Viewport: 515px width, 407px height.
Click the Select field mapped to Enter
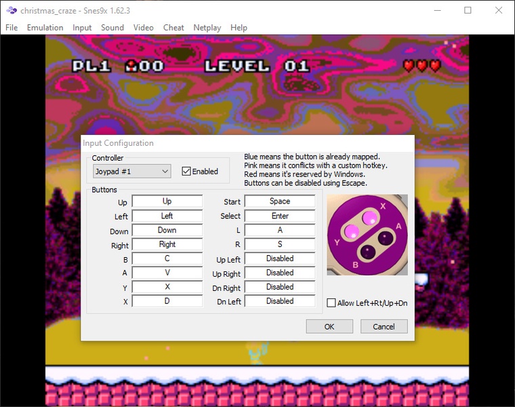pos(279,216)
